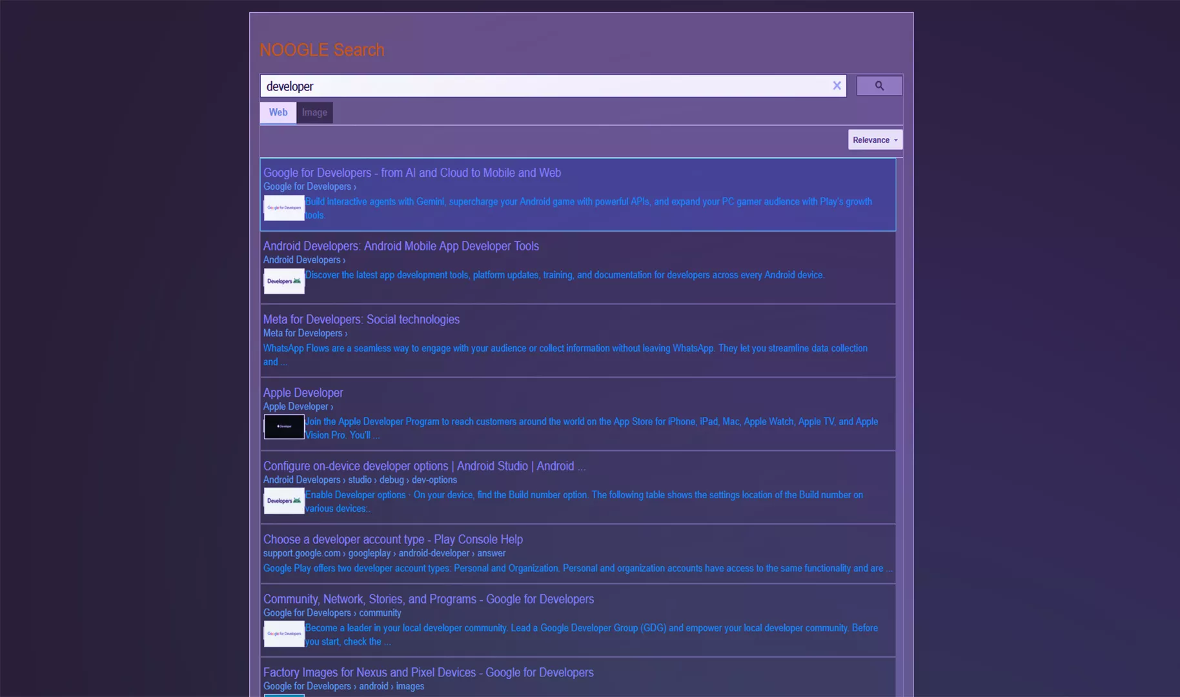1180x697 pixels.
Task: Open Choose a developer account type link
Action: click(392, 539)
